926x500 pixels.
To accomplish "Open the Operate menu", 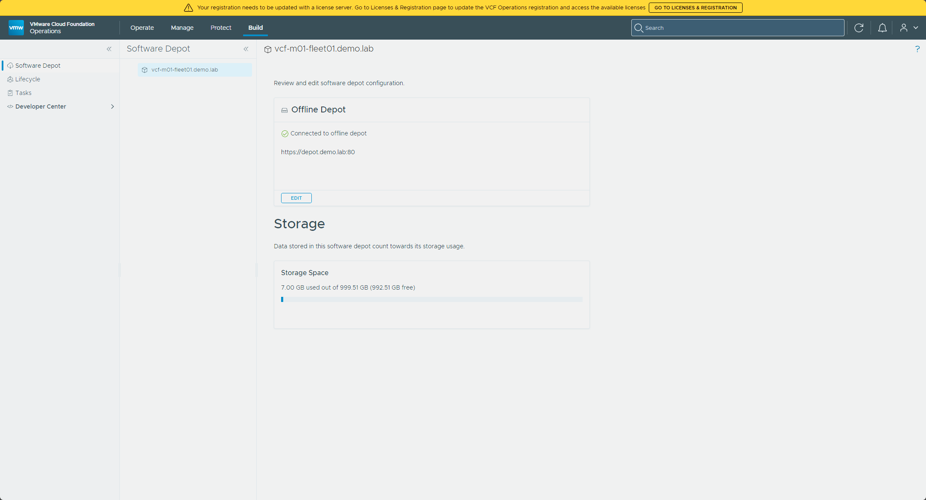I will coord(142,28).
